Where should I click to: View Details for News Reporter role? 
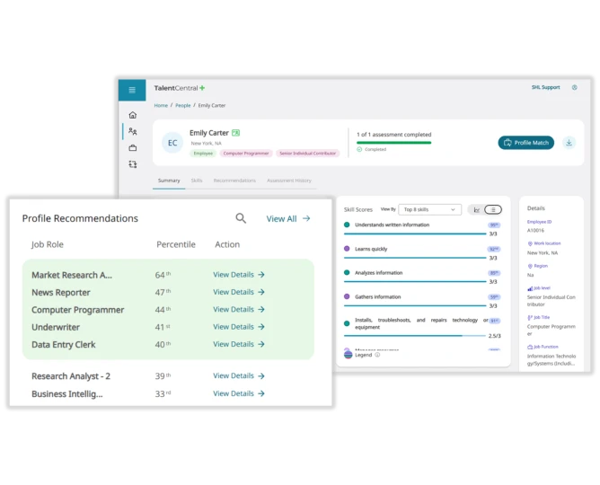pyautogui.click(x=238, y=292)
